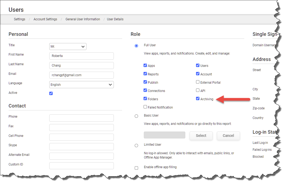Screen dimensions: 286x185
Task: Click the Personal section heading
Action: [18, 34]
